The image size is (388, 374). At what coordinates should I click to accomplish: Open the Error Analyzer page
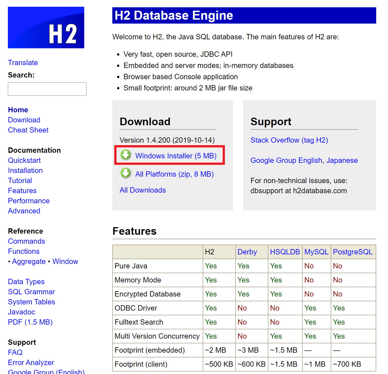(31, 362)
